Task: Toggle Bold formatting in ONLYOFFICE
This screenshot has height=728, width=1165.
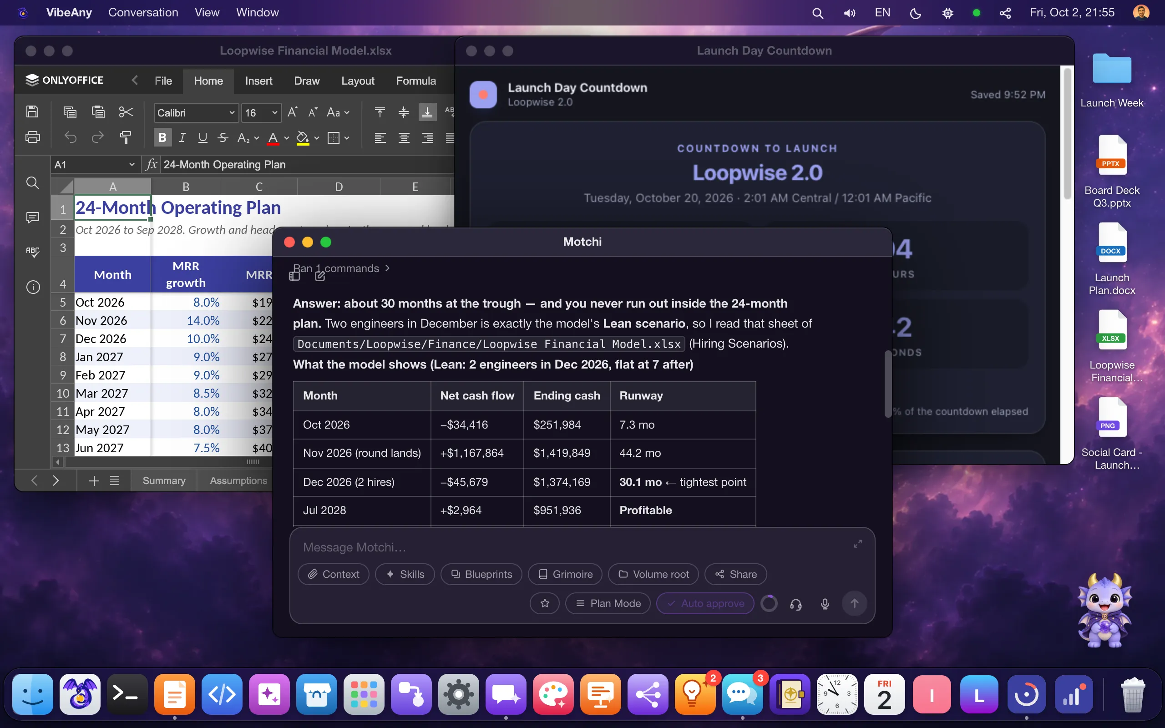Action: pyautogui.click(x=162, y=138)
